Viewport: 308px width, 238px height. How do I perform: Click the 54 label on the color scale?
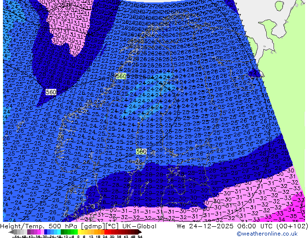click(140, 237)
